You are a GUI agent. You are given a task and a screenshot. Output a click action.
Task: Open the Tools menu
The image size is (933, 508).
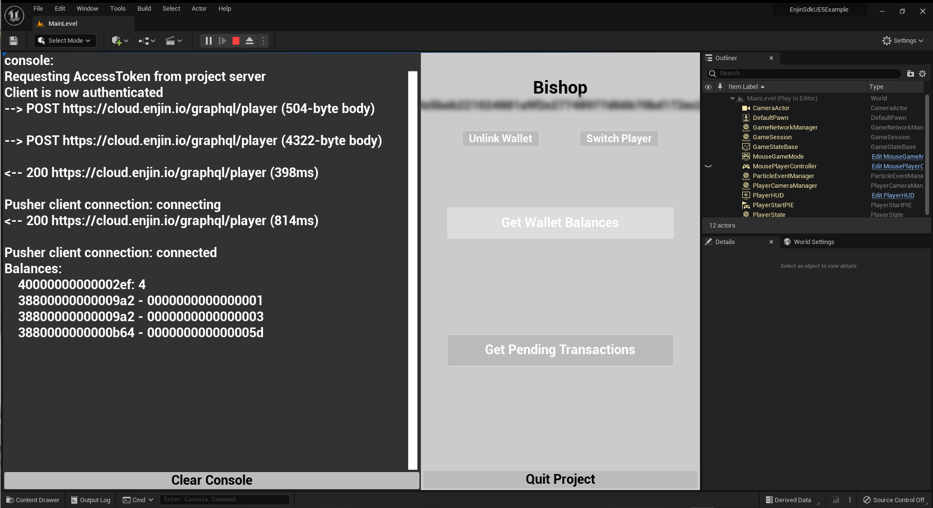pyautogui.click(x=117, y=9)
